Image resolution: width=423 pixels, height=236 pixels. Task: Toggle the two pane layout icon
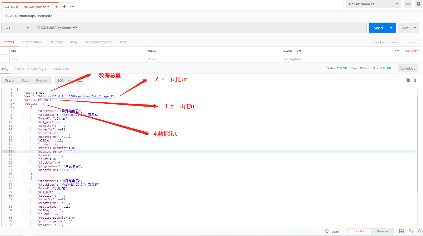401,231
